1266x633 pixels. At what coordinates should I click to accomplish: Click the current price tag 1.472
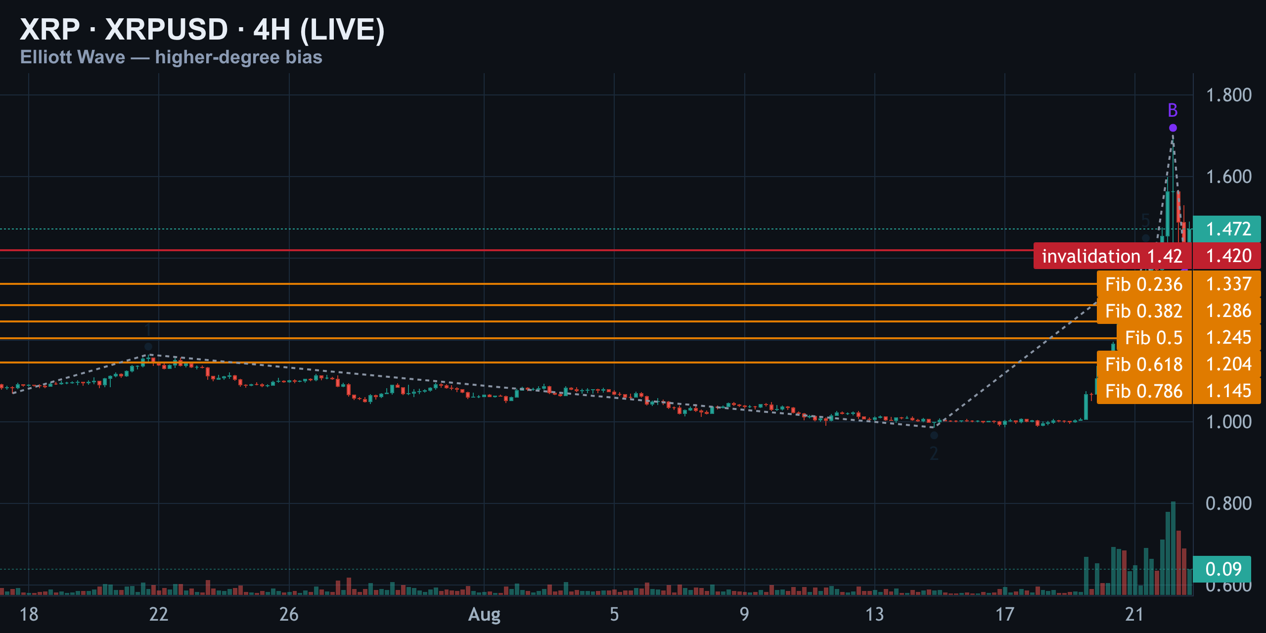pos(1227,229)
